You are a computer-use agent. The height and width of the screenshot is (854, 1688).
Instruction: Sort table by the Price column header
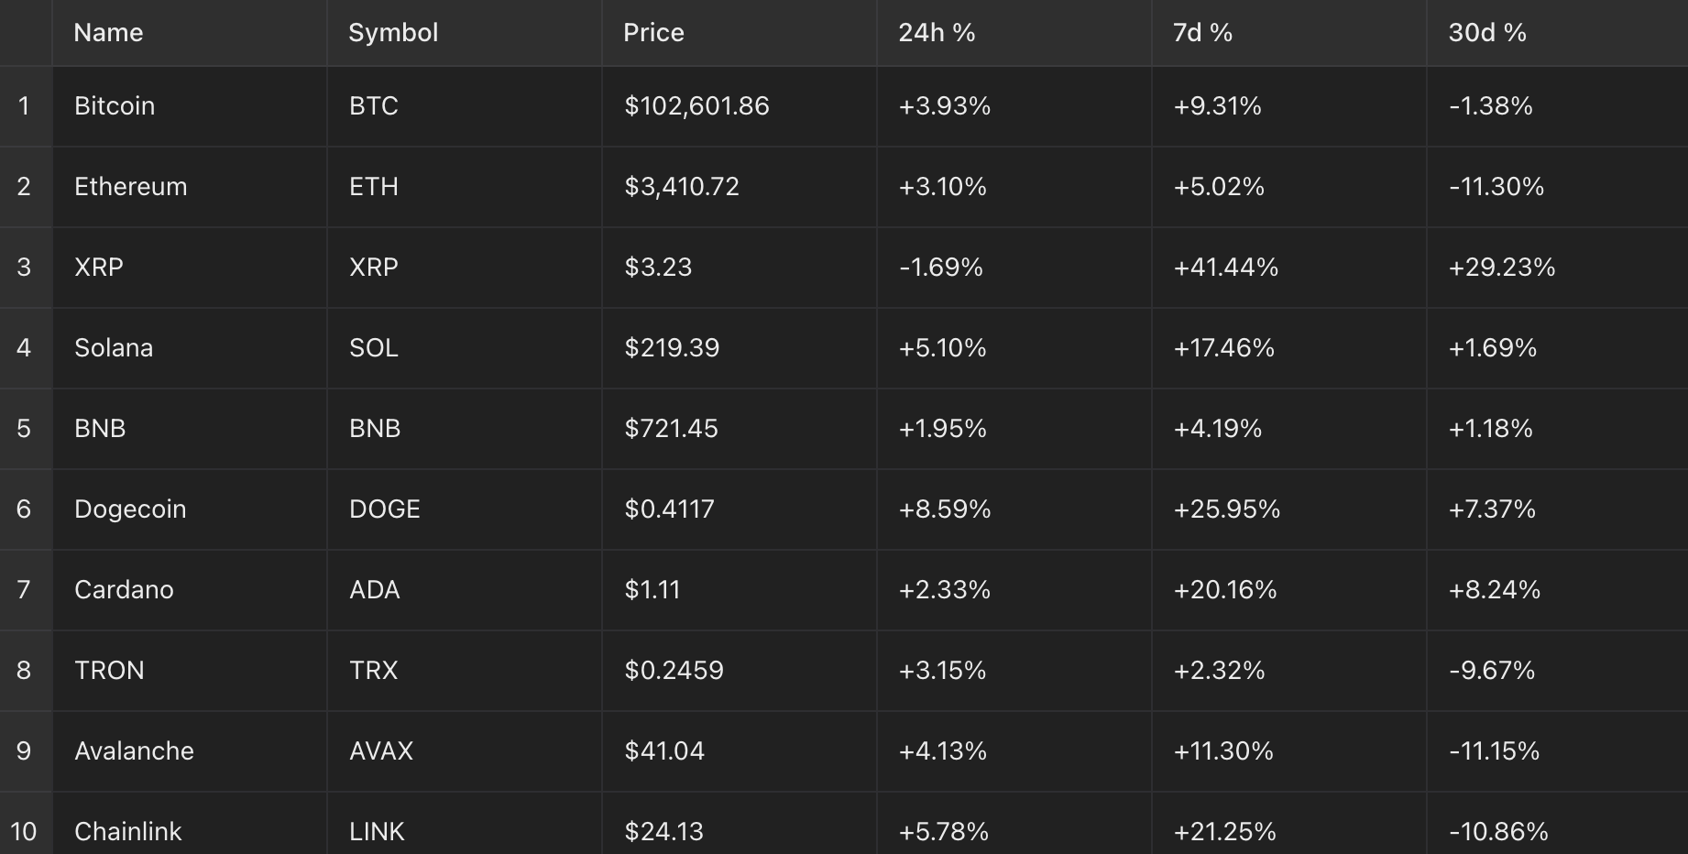coord(652,32)
